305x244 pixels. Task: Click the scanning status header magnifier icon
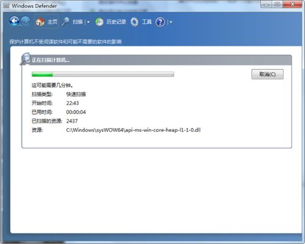click(x=25, y=59)
